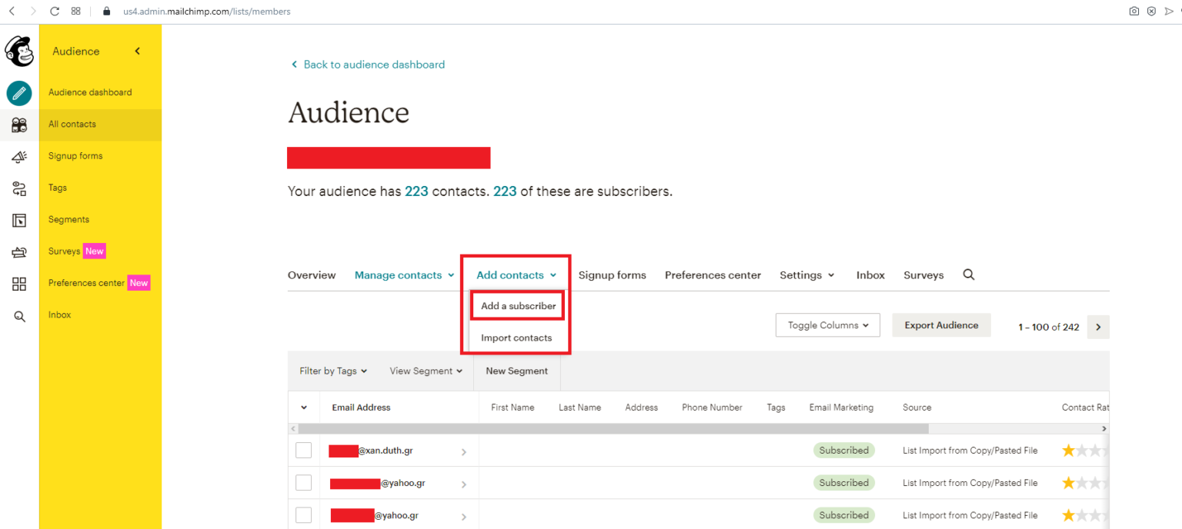Screen dimensions: 1182x529
Task: Expand the Toggle Columns dropdown
Action: [827, 325]
